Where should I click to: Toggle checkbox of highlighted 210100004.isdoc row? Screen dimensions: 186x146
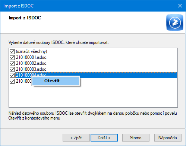(x=12, y=75)
